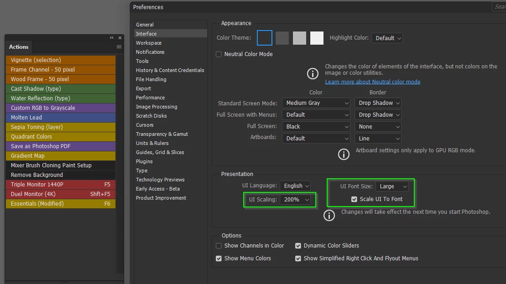
Task: Open the Image Processing preferences category
Action: (170, 107)
